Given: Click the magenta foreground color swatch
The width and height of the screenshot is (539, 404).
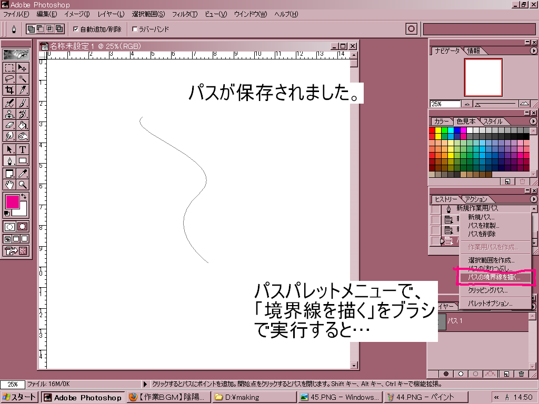Looking at the screenshot, I should click(x=12, y=201).
